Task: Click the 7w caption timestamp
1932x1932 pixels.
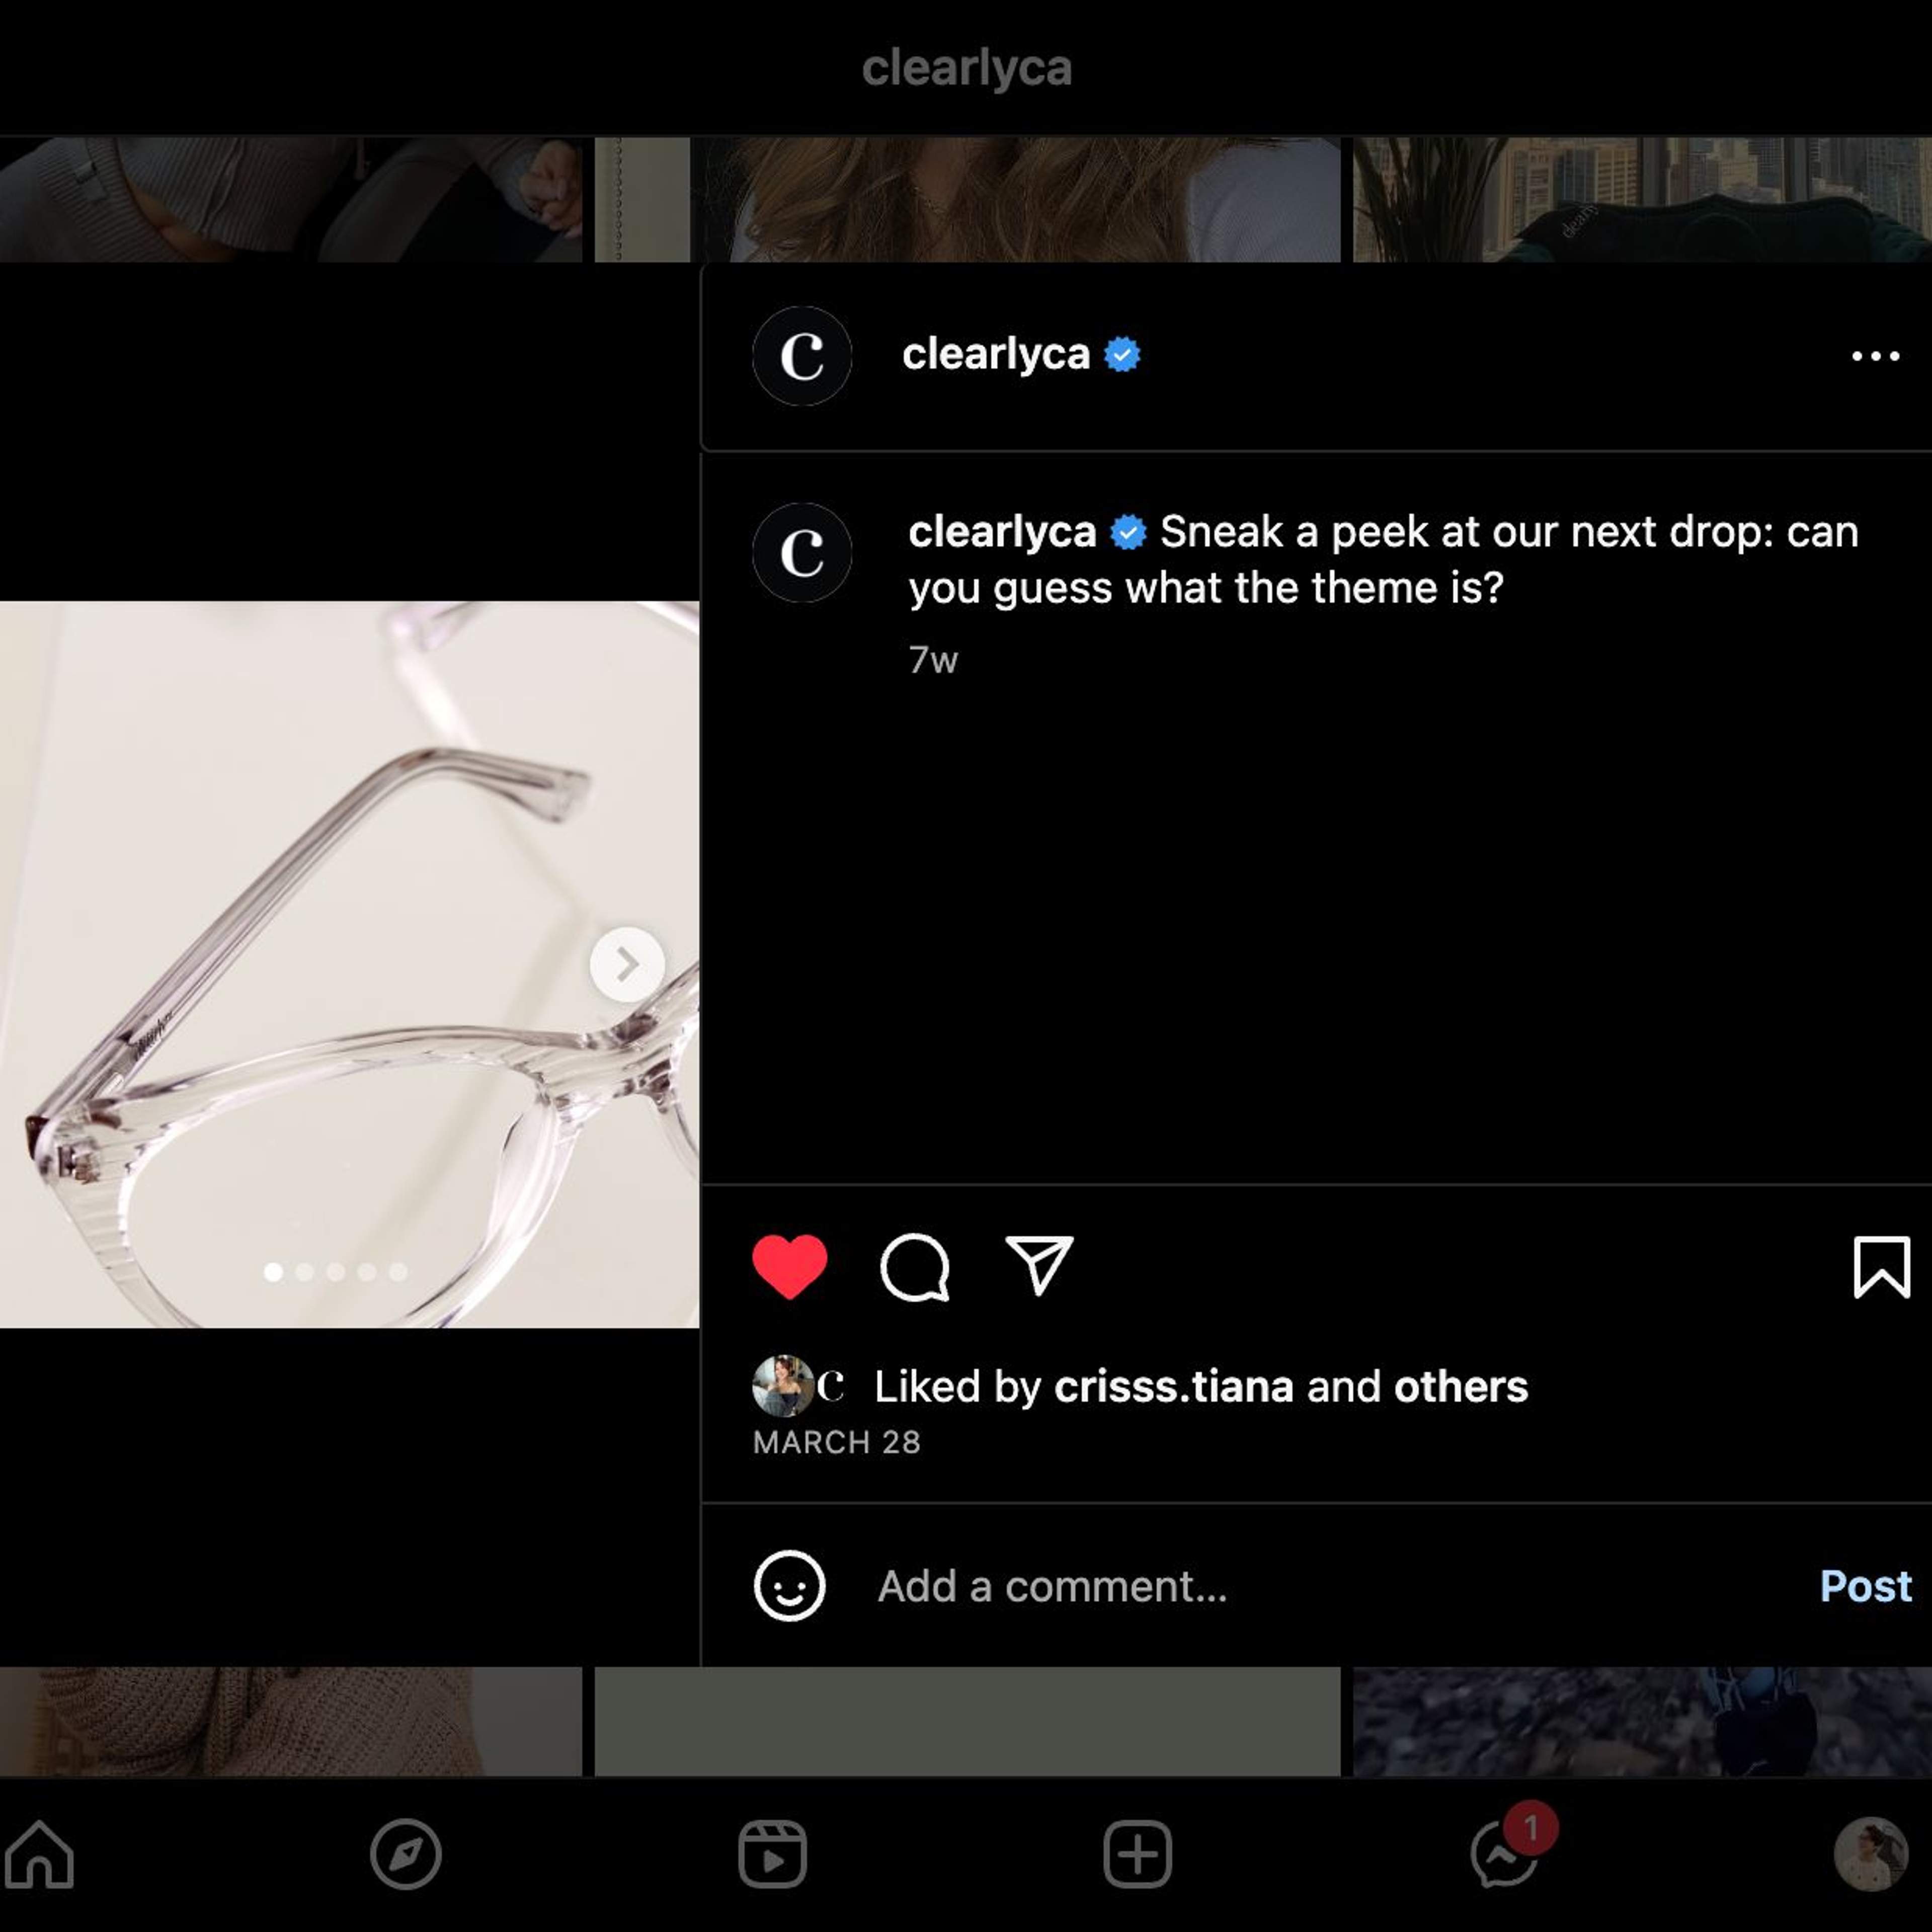Action: 933,660
